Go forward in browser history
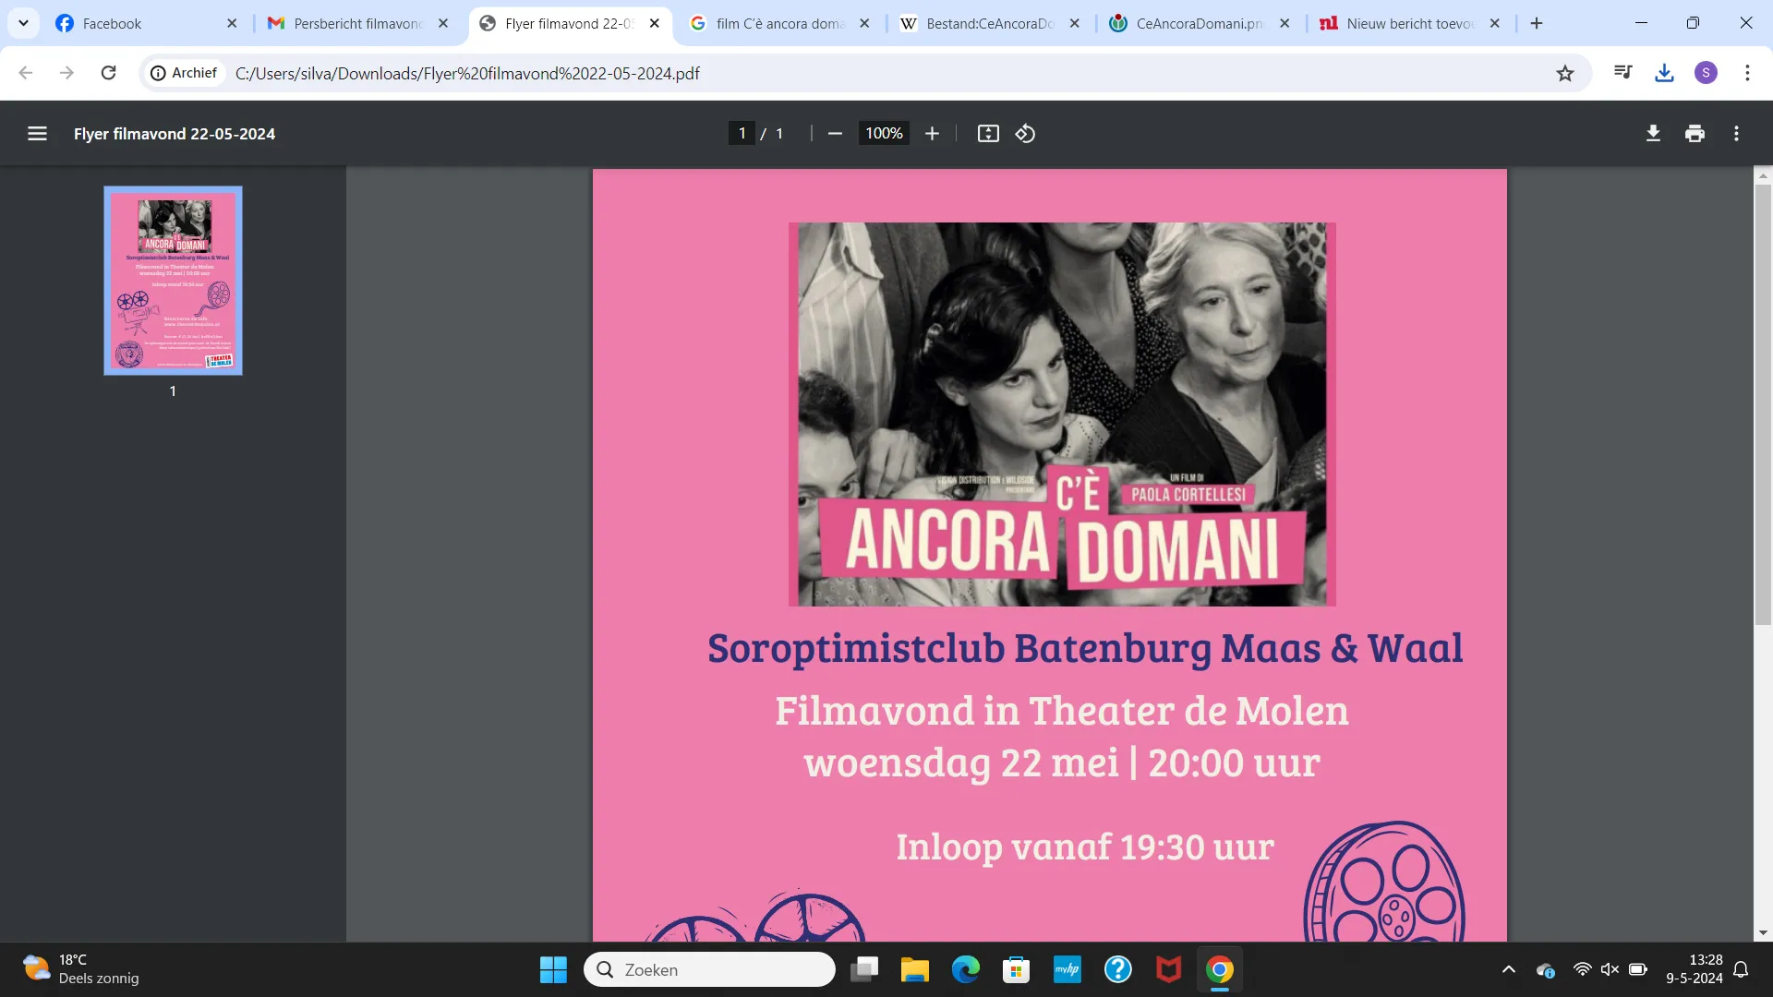This screenshot has height=997, width=1773. pyautogui.click(x=66, y=73)
